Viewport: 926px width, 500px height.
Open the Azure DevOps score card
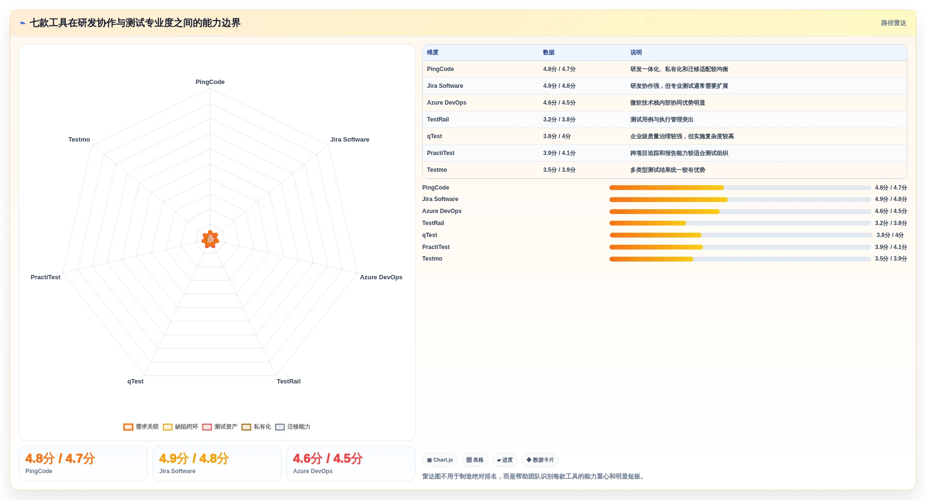coord(351,464)
